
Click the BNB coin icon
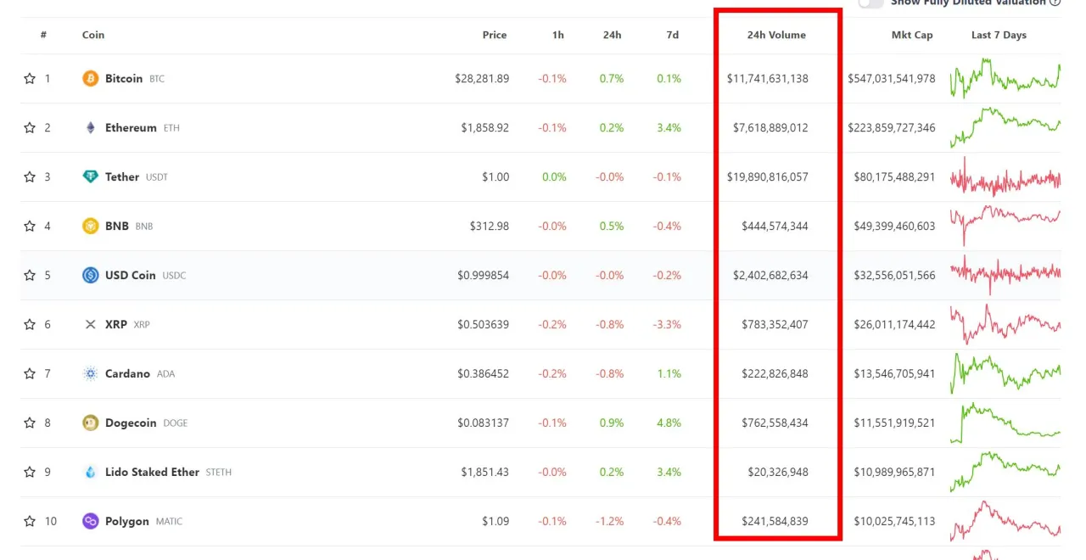pos(90,227)
